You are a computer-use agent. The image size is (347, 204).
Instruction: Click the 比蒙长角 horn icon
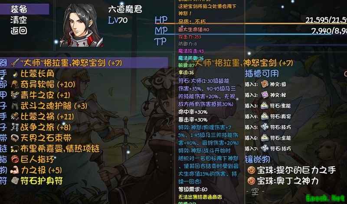tap(15, 74)
